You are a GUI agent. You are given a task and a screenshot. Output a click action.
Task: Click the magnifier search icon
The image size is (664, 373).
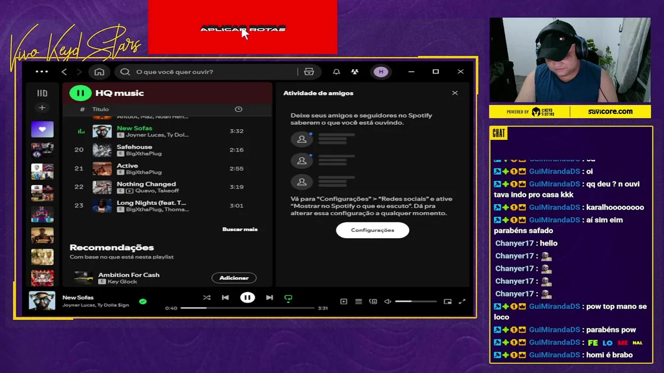pyautogui.click(x=125, y=72)
